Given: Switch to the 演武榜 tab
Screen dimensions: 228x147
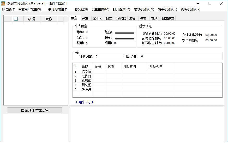Looking at the screenshot, I should pos(121,18).
